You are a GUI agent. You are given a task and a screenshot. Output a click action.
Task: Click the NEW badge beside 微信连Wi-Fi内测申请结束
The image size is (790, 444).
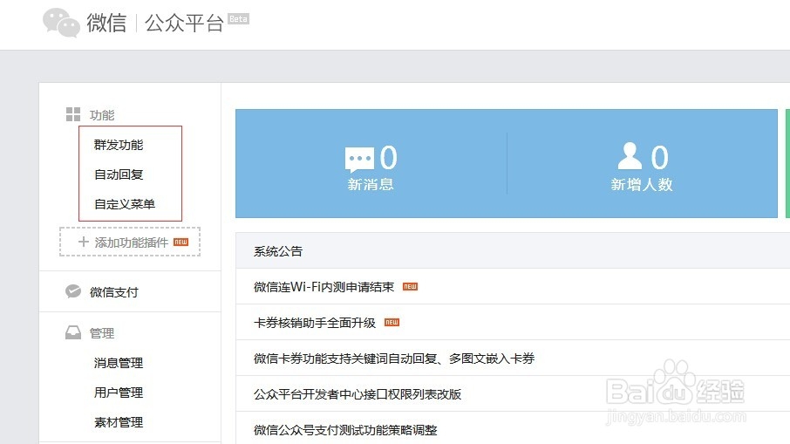click(x=410, y=286)
